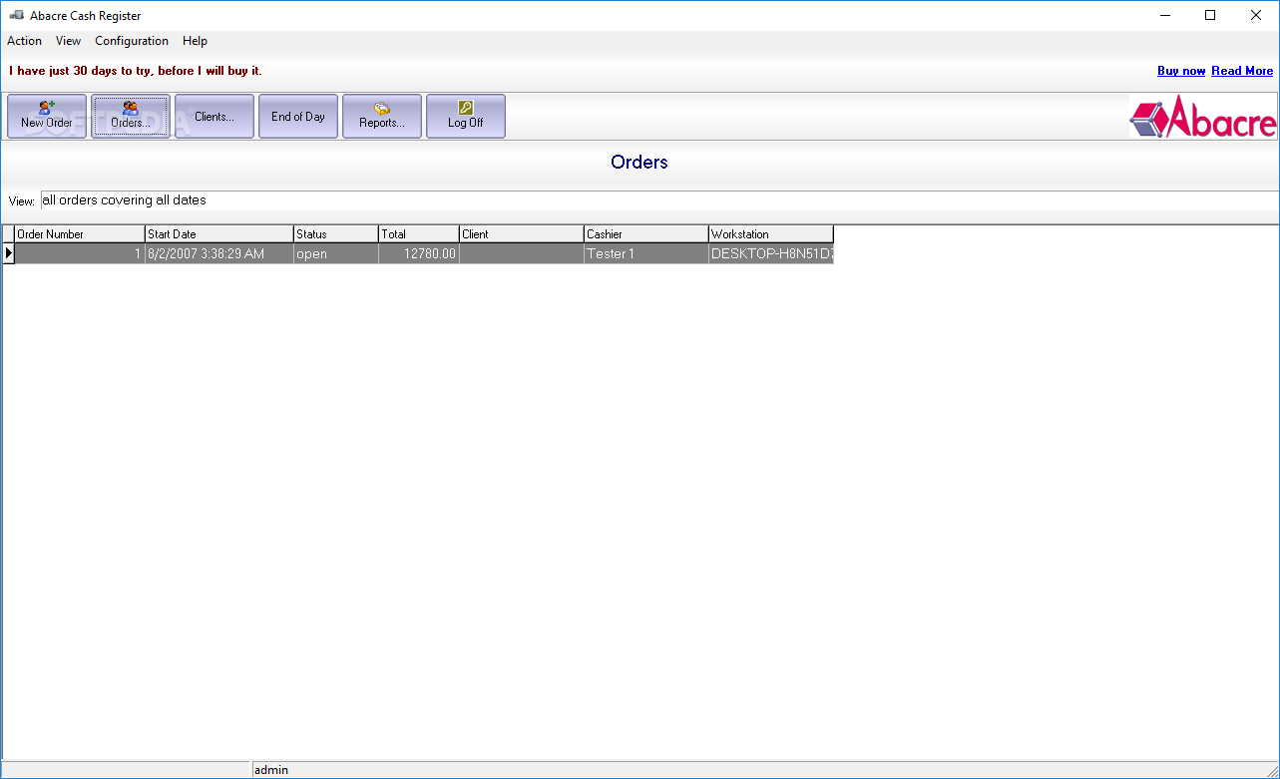1280x779 pixels.
Task: Select the row indicator arrow for order 1
Action: 9,253
